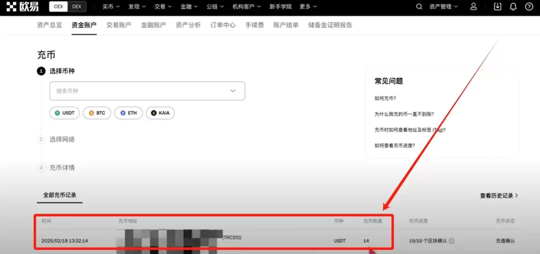
Task: Open the search magnifier icon
Action: [x=419, y=7]
